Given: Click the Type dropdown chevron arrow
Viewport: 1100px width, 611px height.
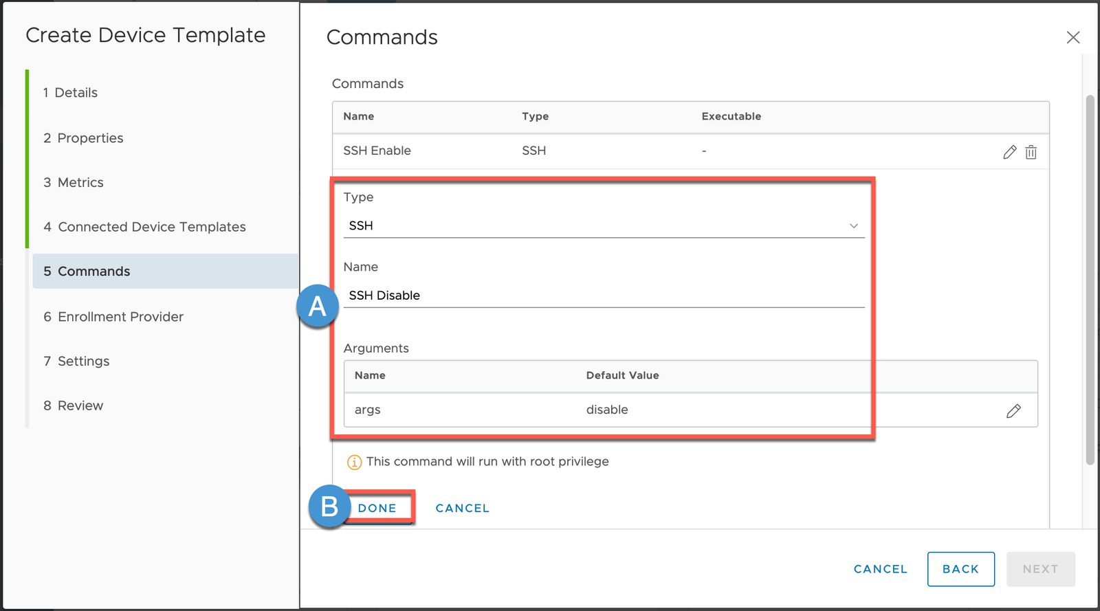Looking at the screenshot, I should [853, 225].
